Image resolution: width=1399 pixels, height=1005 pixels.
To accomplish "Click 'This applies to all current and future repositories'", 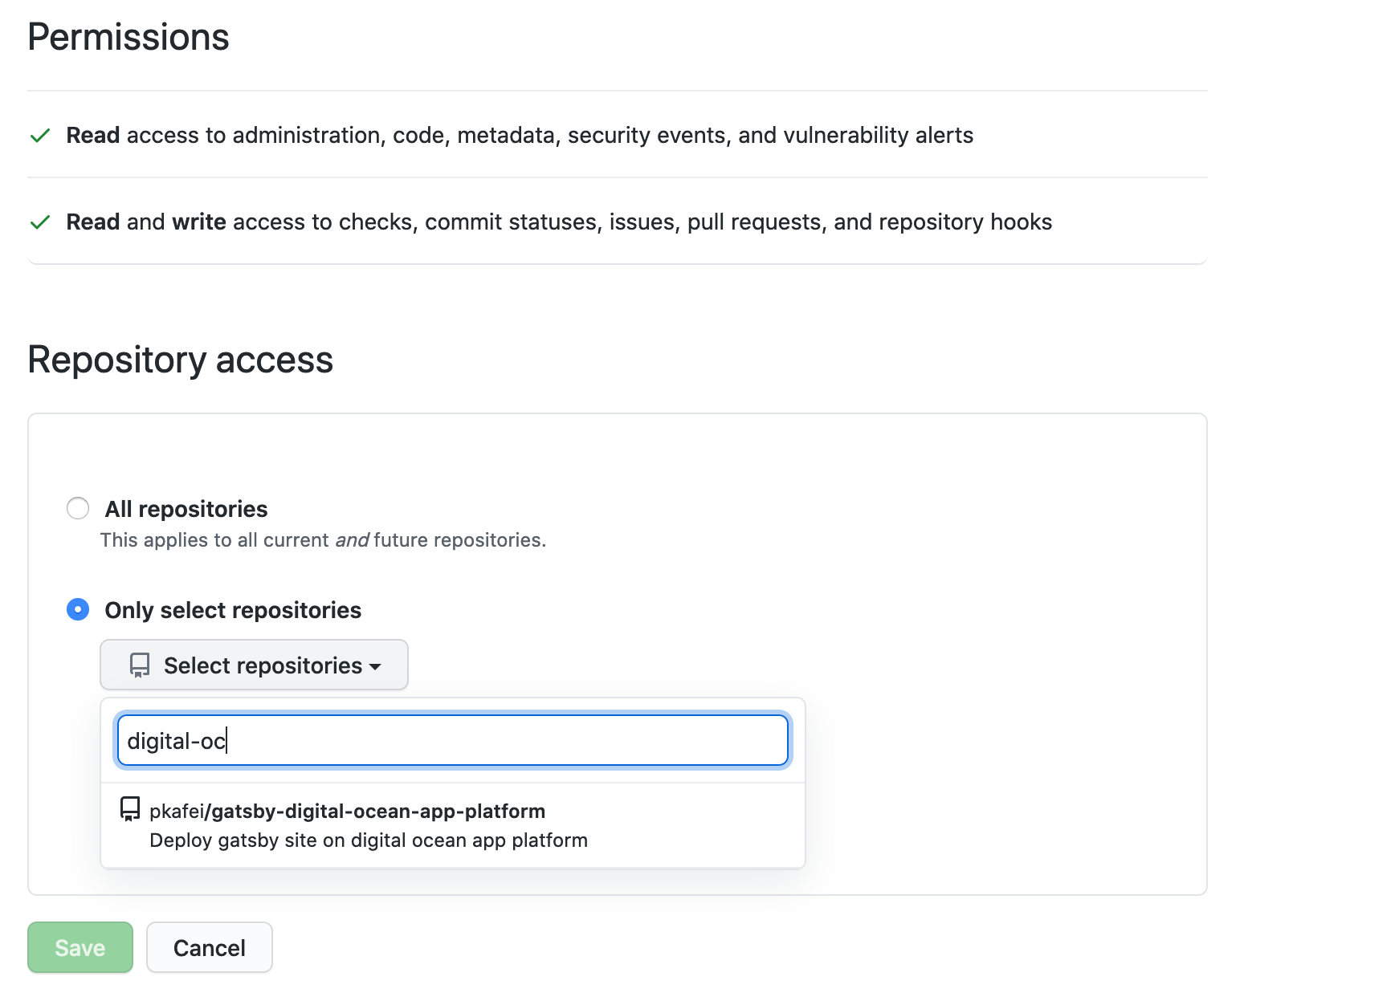I will [323, 540].
